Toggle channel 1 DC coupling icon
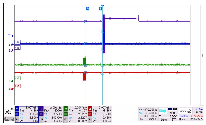Screen dimensions: 206x125 17,114
